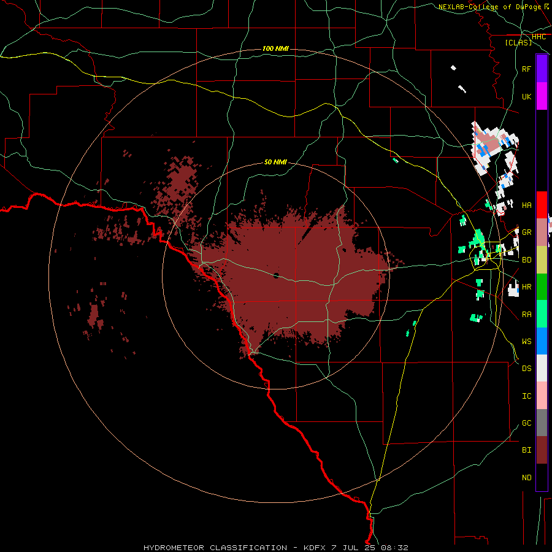Viewport: 552px width, 552px height.
Task: Click the IC legend label
Action: [x=526, y=396]
